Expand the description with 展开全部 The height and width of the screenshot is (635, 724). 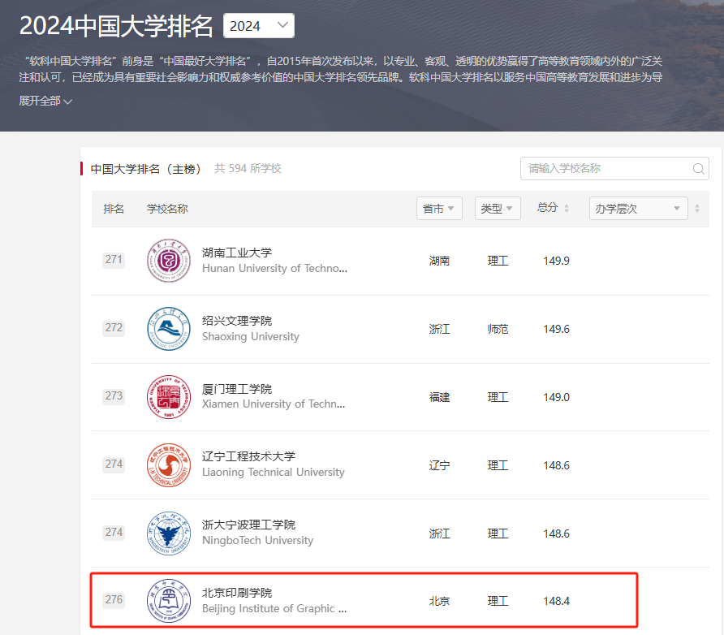click(x=45, y=101)
